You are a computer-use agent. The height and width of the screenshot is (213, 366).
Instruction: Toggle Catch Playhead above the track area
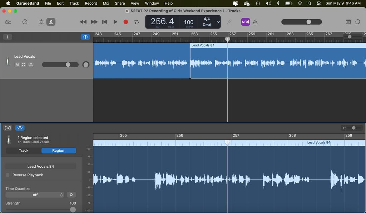(x=85, y=37)
